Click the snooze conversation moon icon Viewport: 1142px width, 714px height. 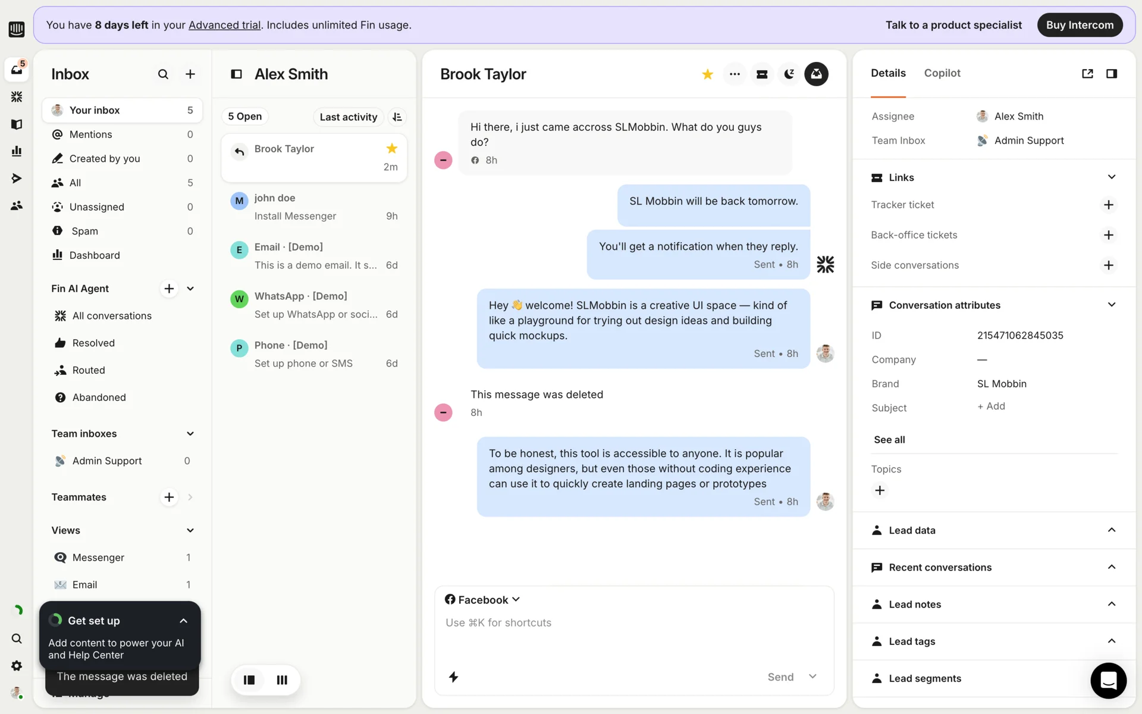coord(789,74)
